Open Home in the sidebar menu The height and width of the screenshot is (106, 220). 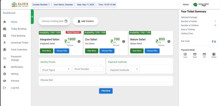14,22
